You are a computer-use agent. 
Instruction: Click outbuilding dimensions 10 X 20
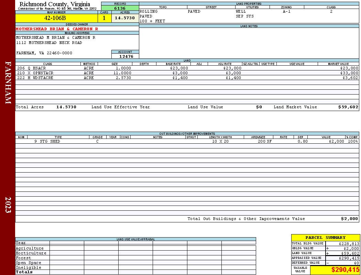(220, 142)
